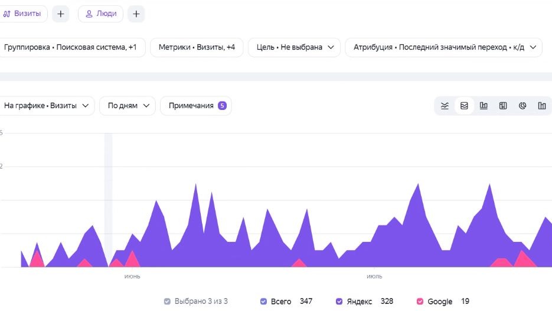Select stacked area chart view icon

pyautogui.click(x=464, y=106)
